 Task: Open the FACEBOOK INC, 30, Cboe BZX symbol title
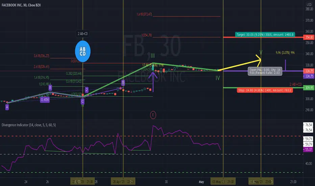[21, 5]
